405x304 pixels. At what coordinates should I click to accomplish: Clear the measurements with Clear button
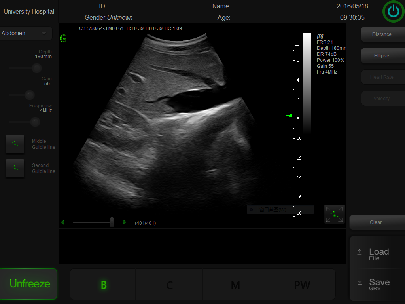click(x=376, y=222)
